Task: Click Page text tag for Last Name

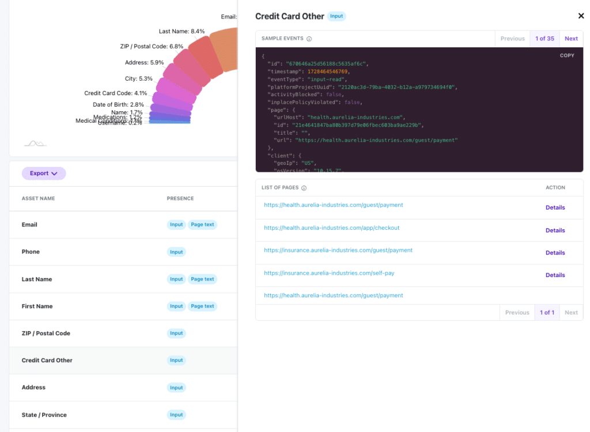Action: (202, 279)
